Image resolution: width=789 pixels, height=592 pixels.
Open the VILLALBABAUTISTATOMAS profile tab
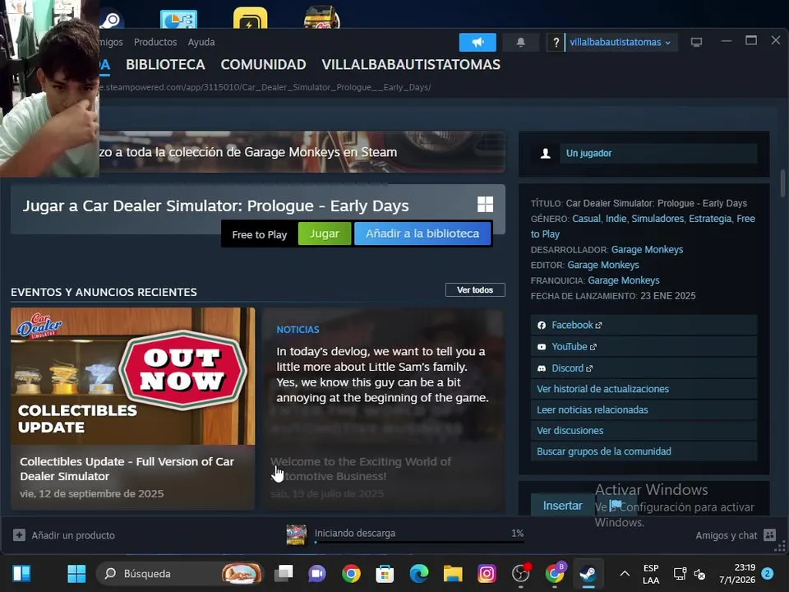(411, 65)
